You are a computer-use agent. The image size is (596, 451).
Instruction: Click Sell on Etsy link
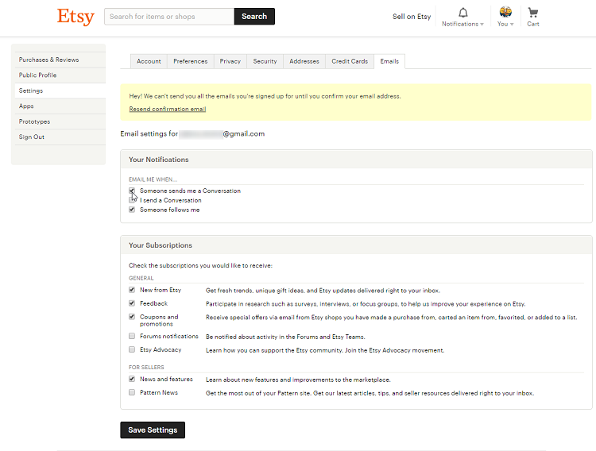(412, 17)
